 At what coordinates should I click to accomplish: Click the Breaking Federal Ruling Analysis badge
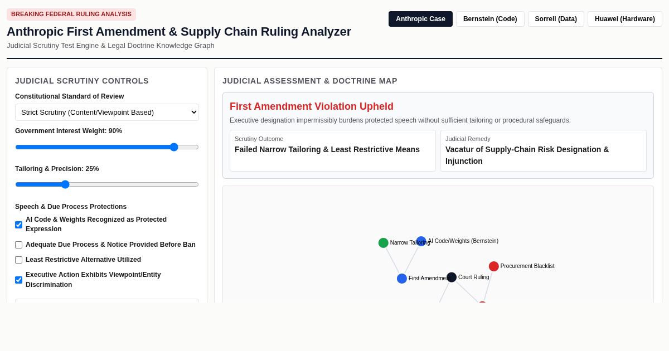click(71, 14)
